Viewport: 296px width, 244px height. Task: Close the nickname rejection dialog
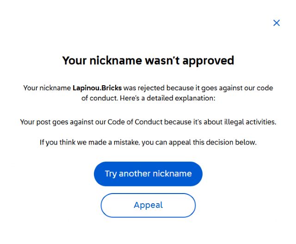click(277, 23)
